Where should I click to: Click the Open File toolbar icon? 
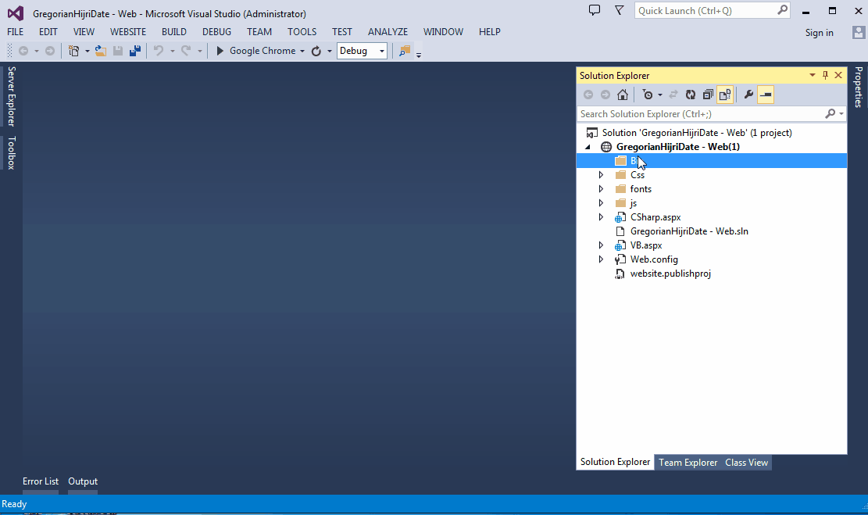[x=101, y=51]
